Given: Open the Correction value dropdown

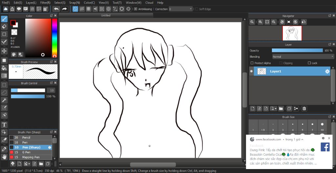Looking at the screenshot, I should [181, 9].
